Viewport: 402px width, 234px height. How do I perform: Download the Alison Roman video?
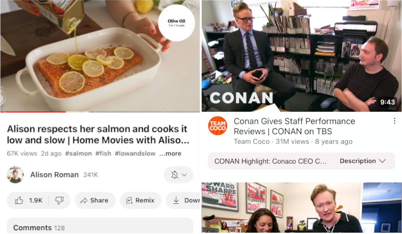pos(183,200)
